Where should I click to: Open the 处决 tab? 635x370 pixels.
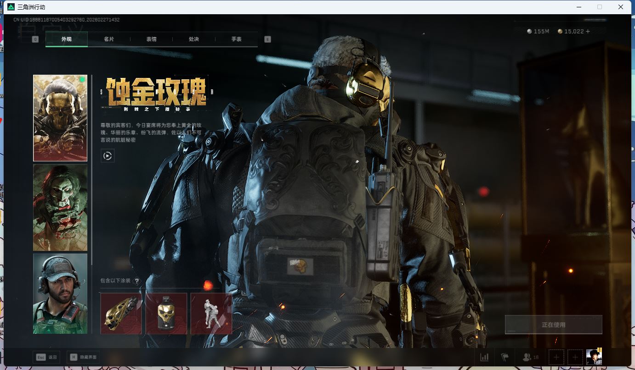tap(194, 39)
